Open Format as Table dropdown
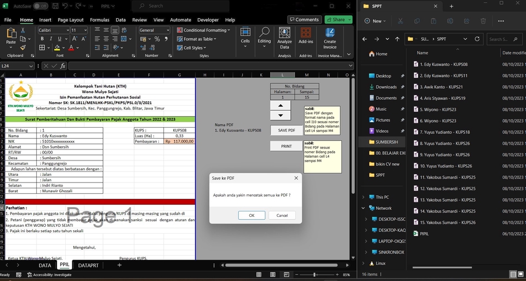Image resolution: width=526 pixels, height=281 pixels. 197,39
